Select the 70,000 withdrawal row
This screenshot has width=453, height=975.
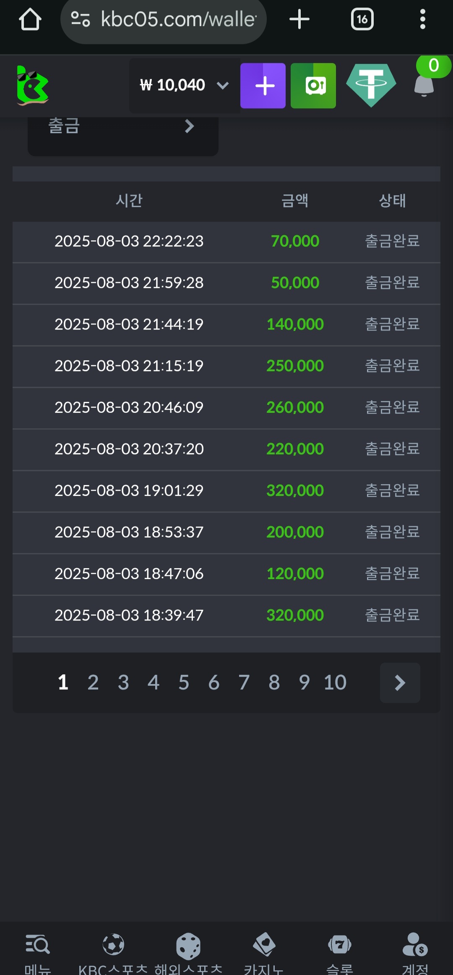pyautogui.click(x=226, y=241)
